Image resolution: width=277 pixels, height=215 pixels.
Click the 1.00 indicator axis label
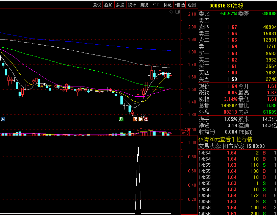pos(192,143)
